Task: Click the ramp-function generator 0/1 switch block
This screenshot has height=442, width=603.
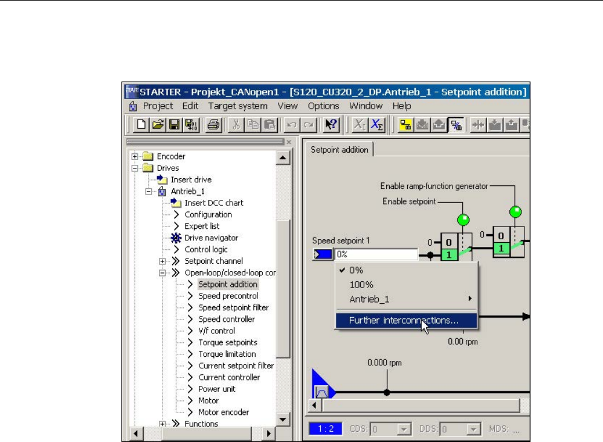Action: pos(508,242)
